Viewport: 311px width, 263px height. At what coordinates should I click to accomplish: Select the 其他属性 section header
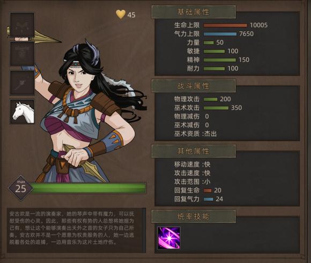(194, 151)
